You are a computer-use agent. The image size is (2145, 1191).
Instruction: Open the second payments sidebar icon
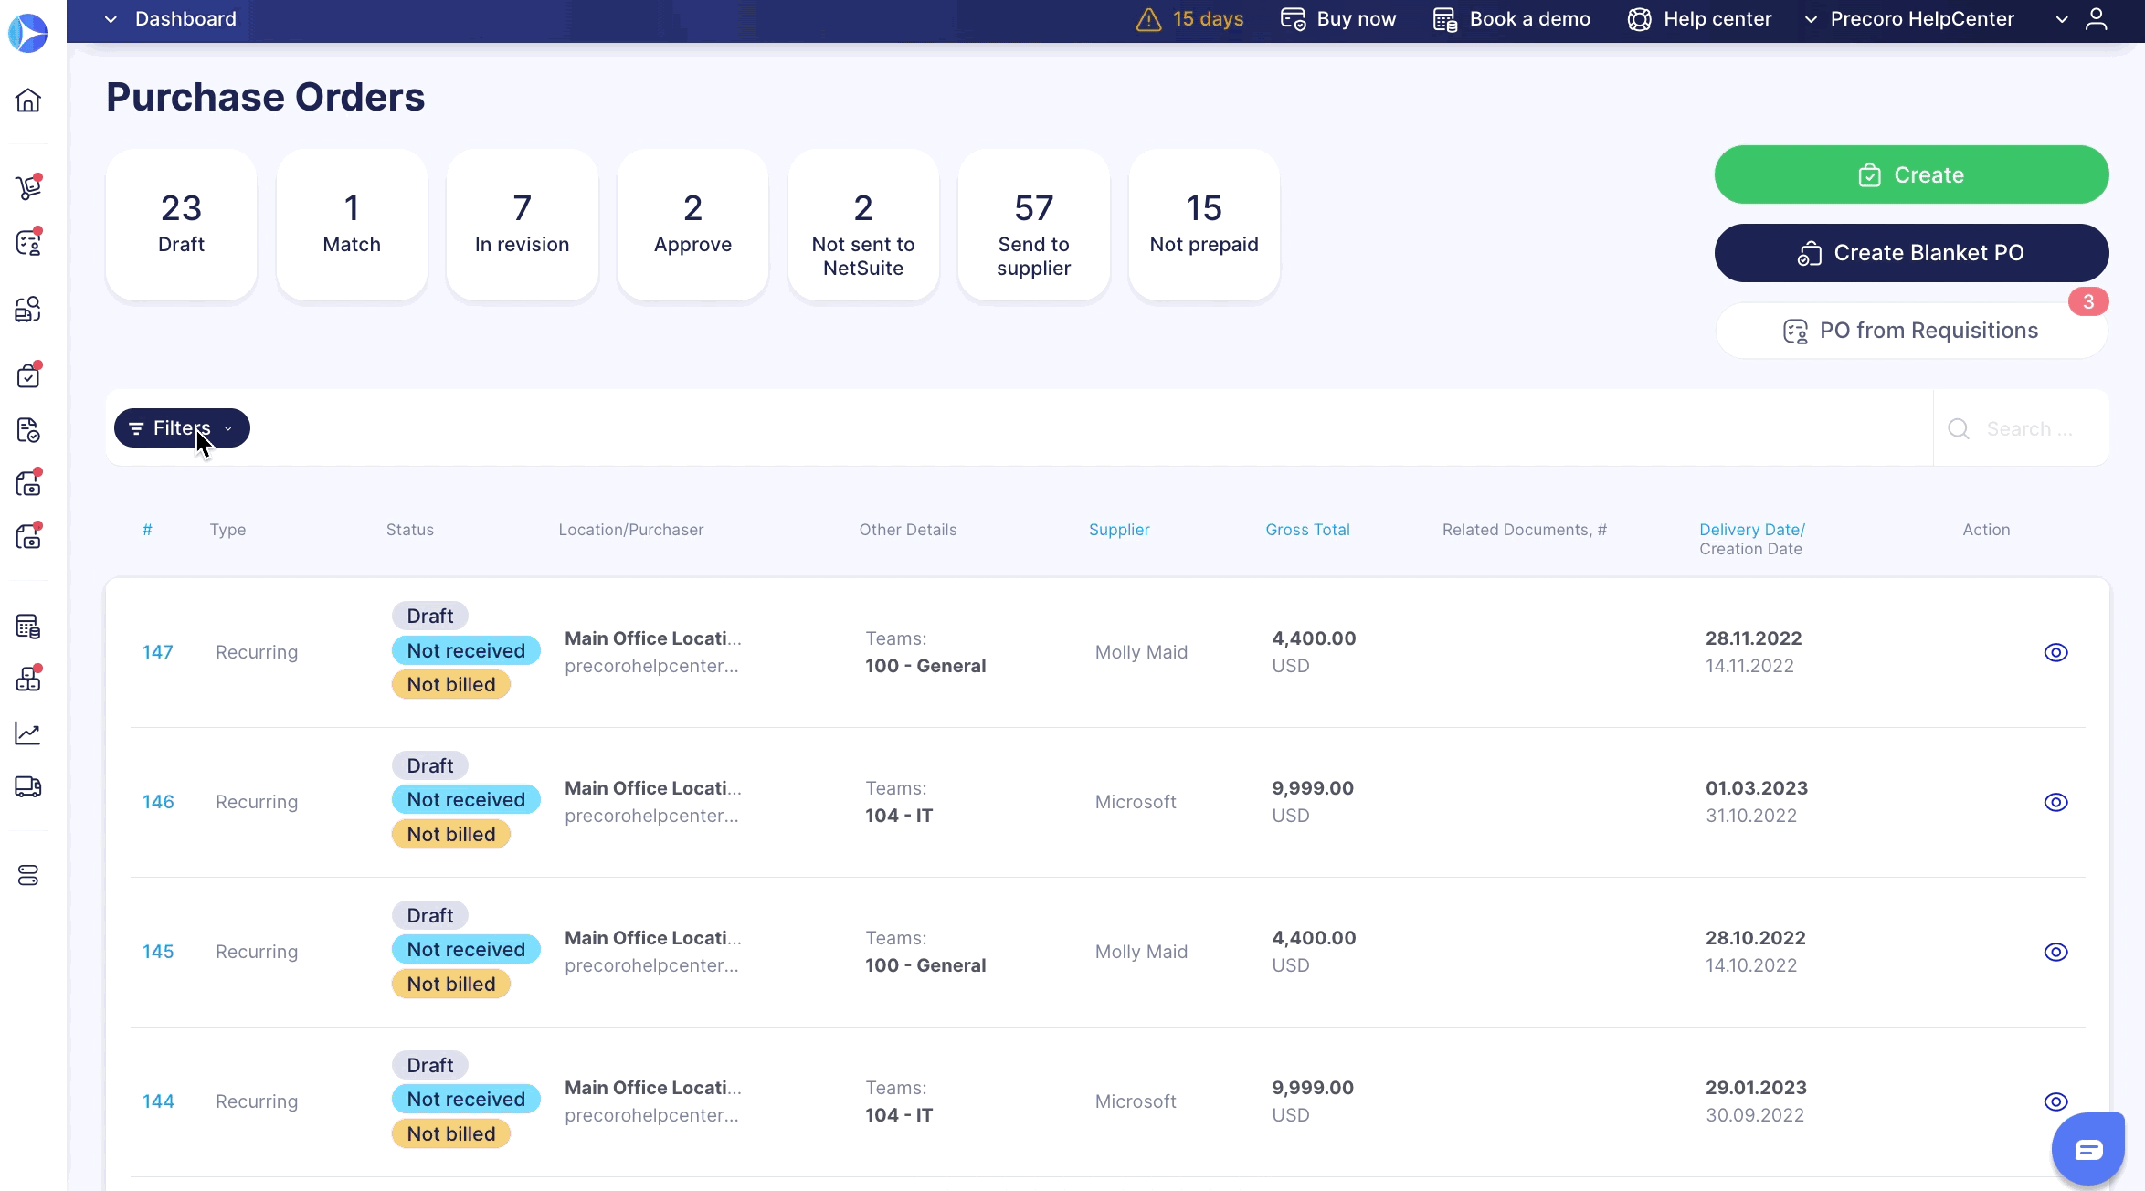pyautogui.click(x=28, y=536)
